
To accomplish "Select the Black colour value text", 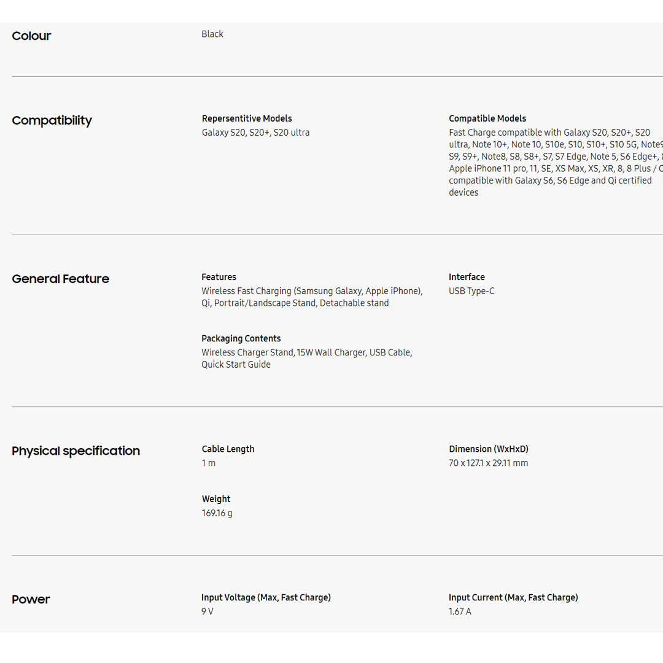I will click(x=212, y=34).
